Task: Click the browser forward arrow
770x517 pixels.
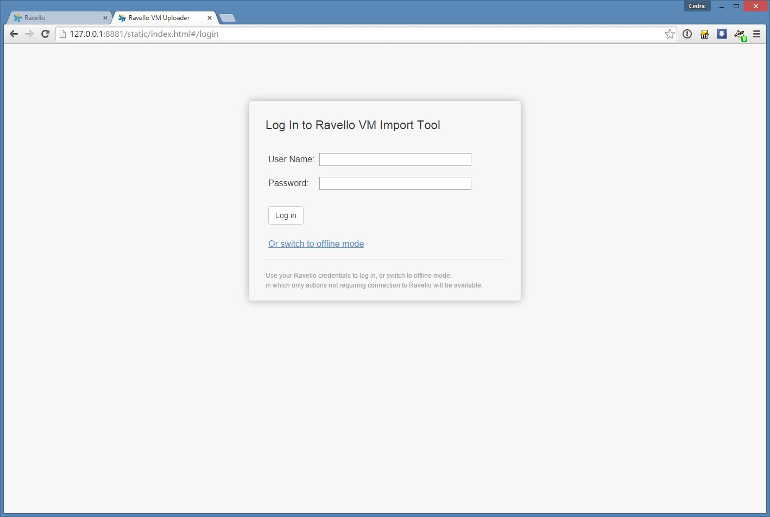Action: coord(30,34)
